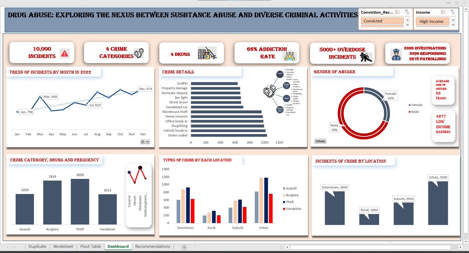This screenshot has width=469, height=253.
Task: Toggle the Convicted option in the Conviction slicer
Action: tap(382, 21)
